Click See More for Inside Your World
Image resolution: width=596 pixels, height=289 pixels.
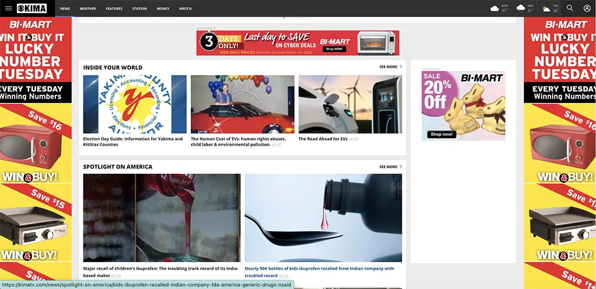pyautogui.click(x=390, y=67)
